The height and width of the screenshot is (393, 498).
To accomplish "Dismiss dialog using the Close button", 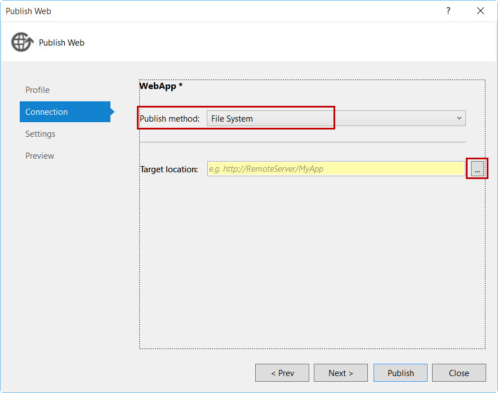I will (x=459, y=373).
